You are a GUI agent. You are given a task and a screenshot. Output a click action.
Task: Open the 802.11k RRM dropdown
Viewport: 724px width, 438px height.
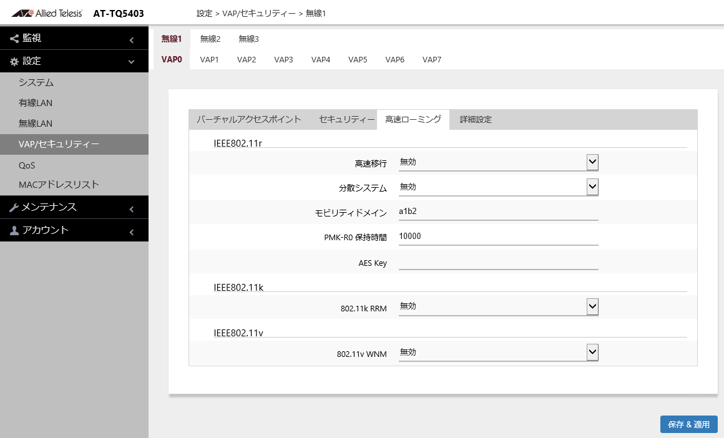(x=498, y=306)
